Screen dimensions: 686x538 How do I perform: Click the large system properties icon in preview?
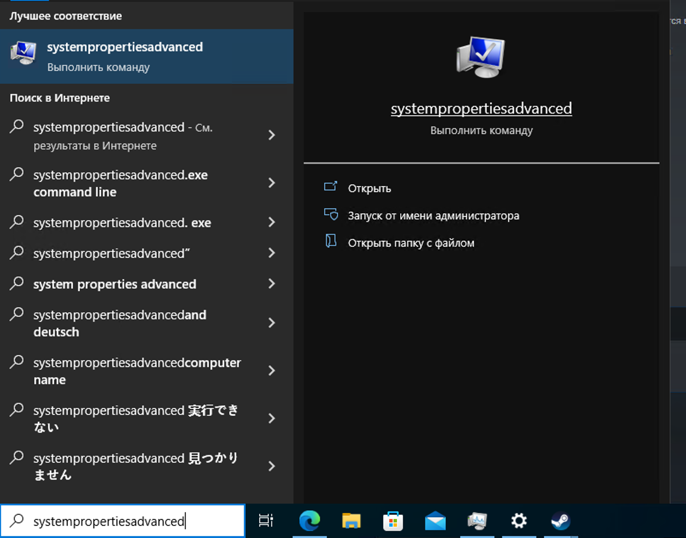click(481, 57)
